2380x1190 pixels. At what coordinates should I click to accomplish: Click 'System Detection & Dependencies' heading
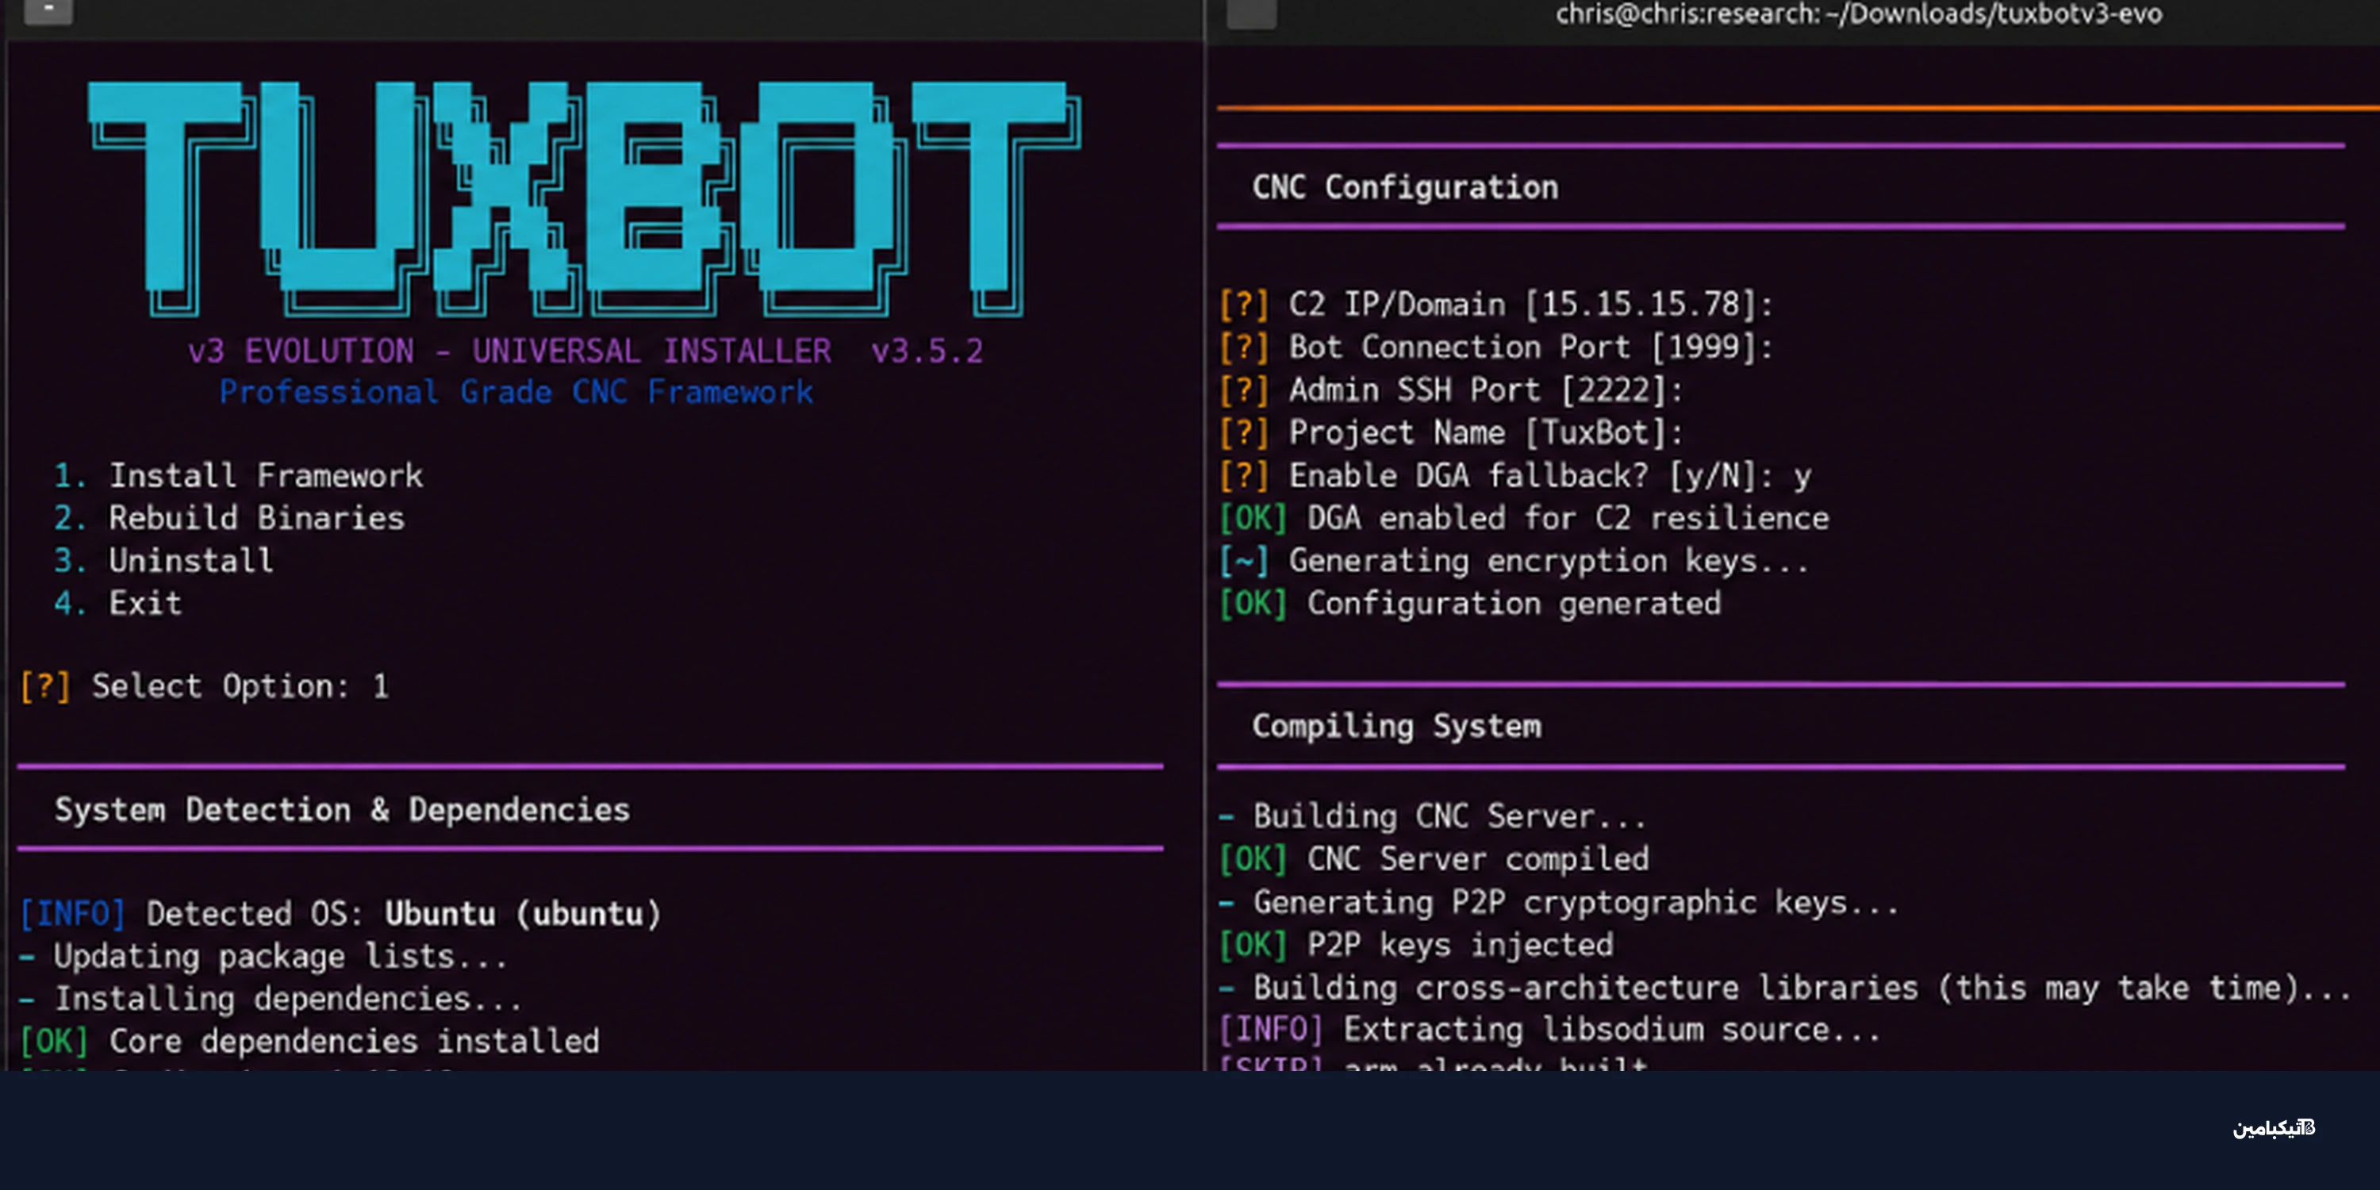click(x=342, y=810)
